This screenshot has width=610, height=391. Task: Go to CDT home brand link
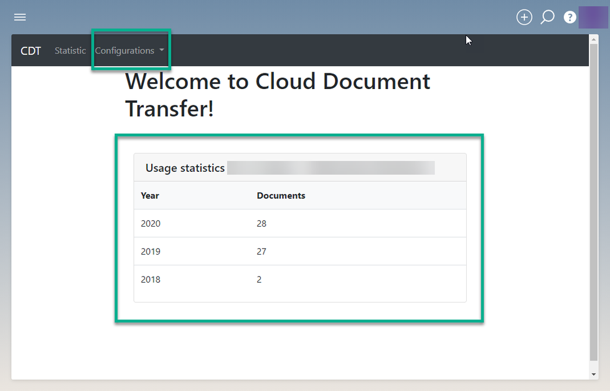point(30,50)
